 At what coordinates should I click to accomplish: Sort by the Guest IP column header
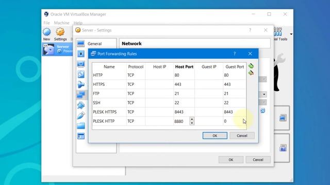[209, 67]
